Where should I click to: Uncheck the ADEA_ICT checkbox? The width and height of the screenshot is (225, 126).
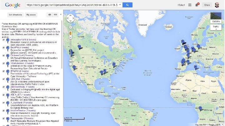3,95
